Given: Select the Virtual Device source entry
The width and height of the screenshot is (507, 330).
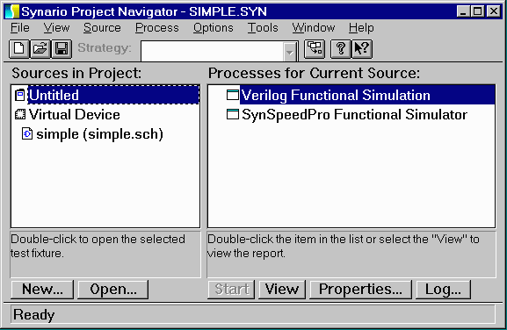Looking at the screenshot, I should [75, 114].
